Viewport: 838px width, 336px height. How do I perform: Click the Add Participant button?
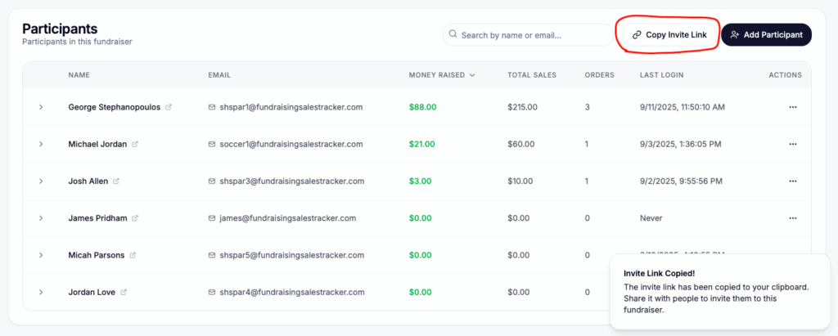click(x=766, y=35)
